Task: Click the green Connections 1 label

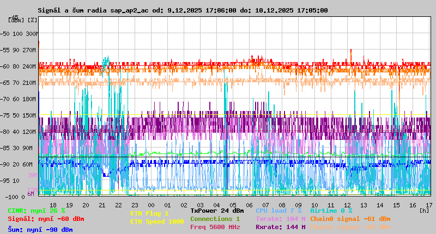Action: [x=215, y=219]
